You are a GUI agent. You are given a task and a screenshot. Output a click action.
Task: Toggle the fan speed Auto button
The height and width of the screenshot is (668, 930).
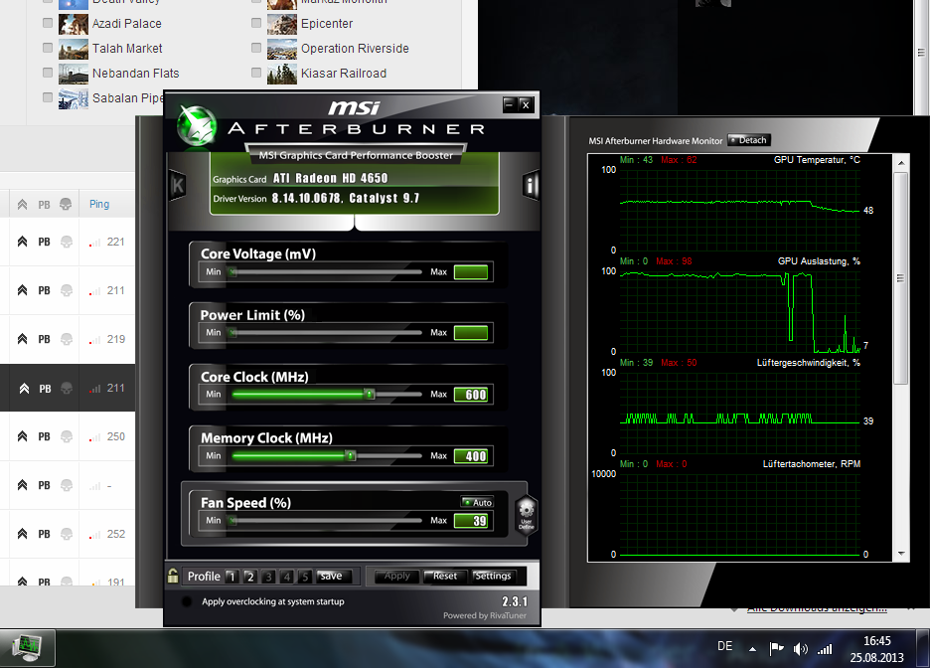click(478, 502)
